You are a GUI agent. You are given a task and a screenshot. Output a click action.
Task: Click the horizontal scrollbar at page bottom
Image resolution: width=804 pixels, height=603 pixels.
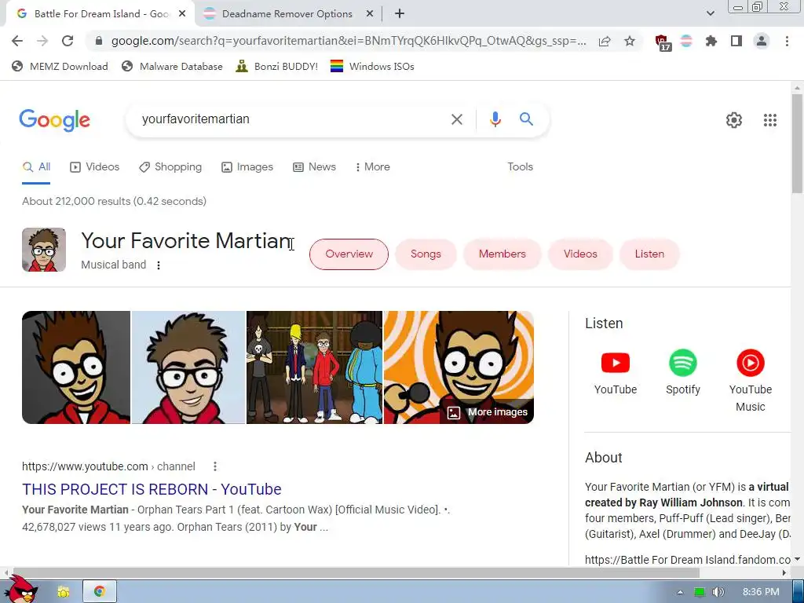tap(355, 572)
